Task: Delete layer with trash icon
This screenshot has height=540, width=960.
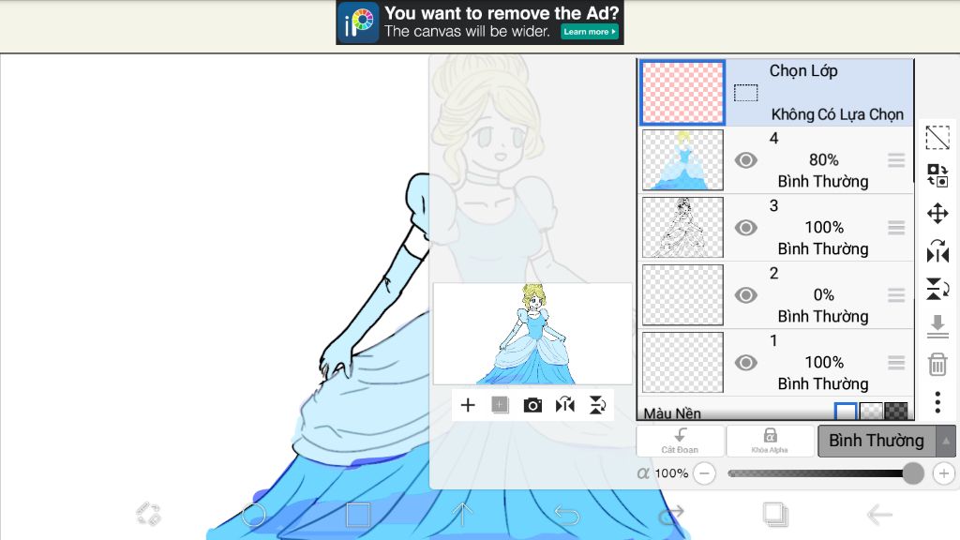Action: tap(937, 365)
